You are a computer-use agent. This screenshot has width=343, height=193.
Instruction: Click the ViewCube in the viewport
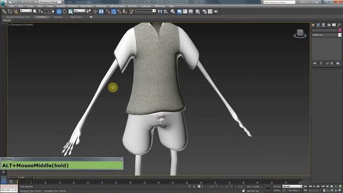tap(300, 33)
